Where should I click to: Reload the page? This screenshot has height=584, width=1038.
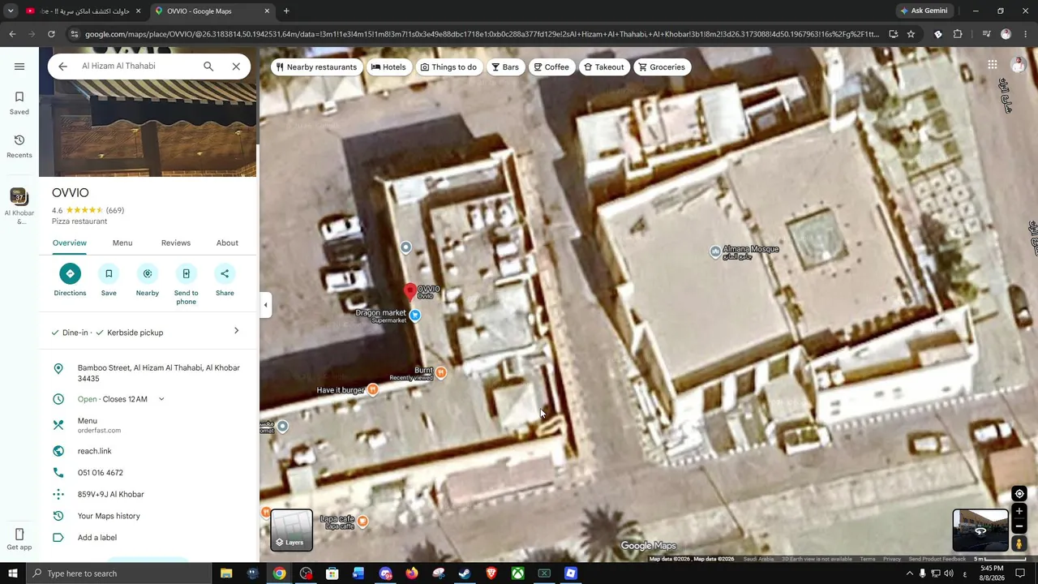[x=51, y=34]
